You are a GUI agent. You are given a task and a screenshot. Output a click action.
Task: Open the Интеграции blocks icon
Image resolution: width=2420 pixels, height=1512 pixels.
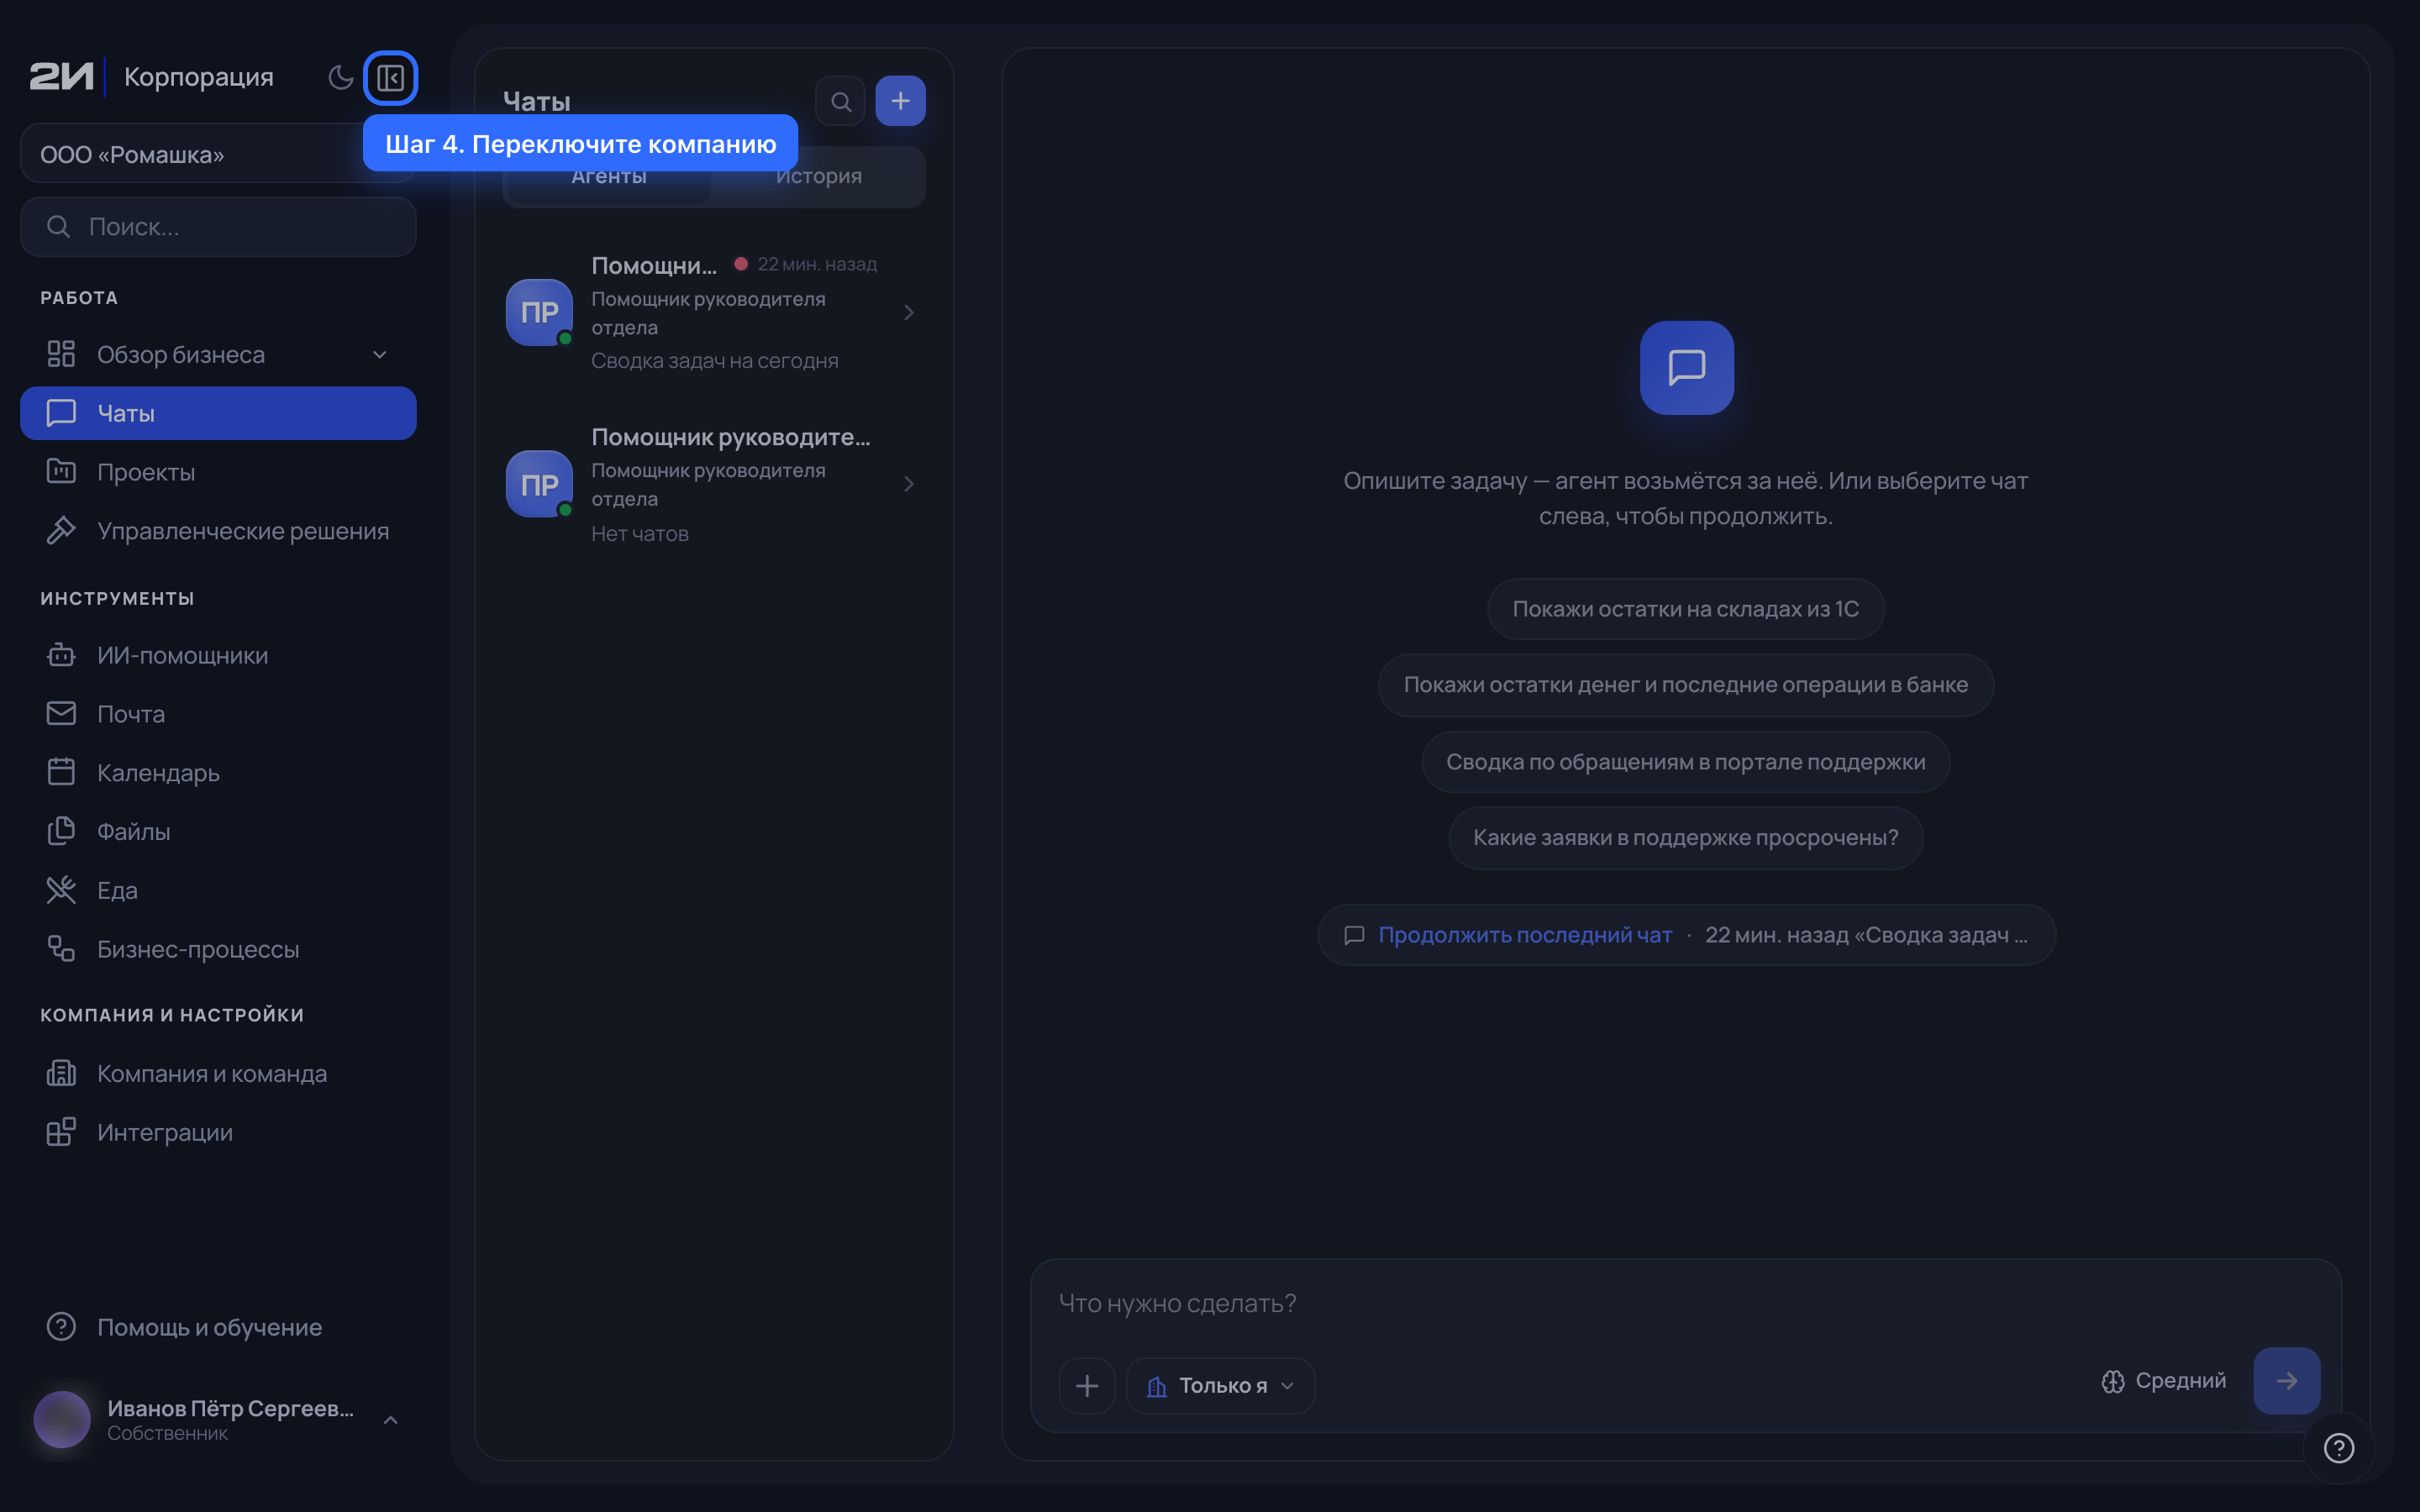61,1132
